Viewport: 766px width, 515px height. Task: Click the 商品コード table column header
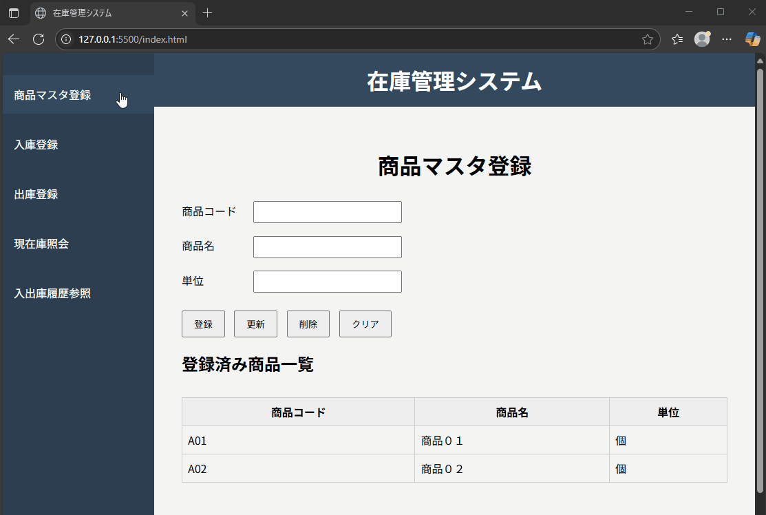coord(299,412)
